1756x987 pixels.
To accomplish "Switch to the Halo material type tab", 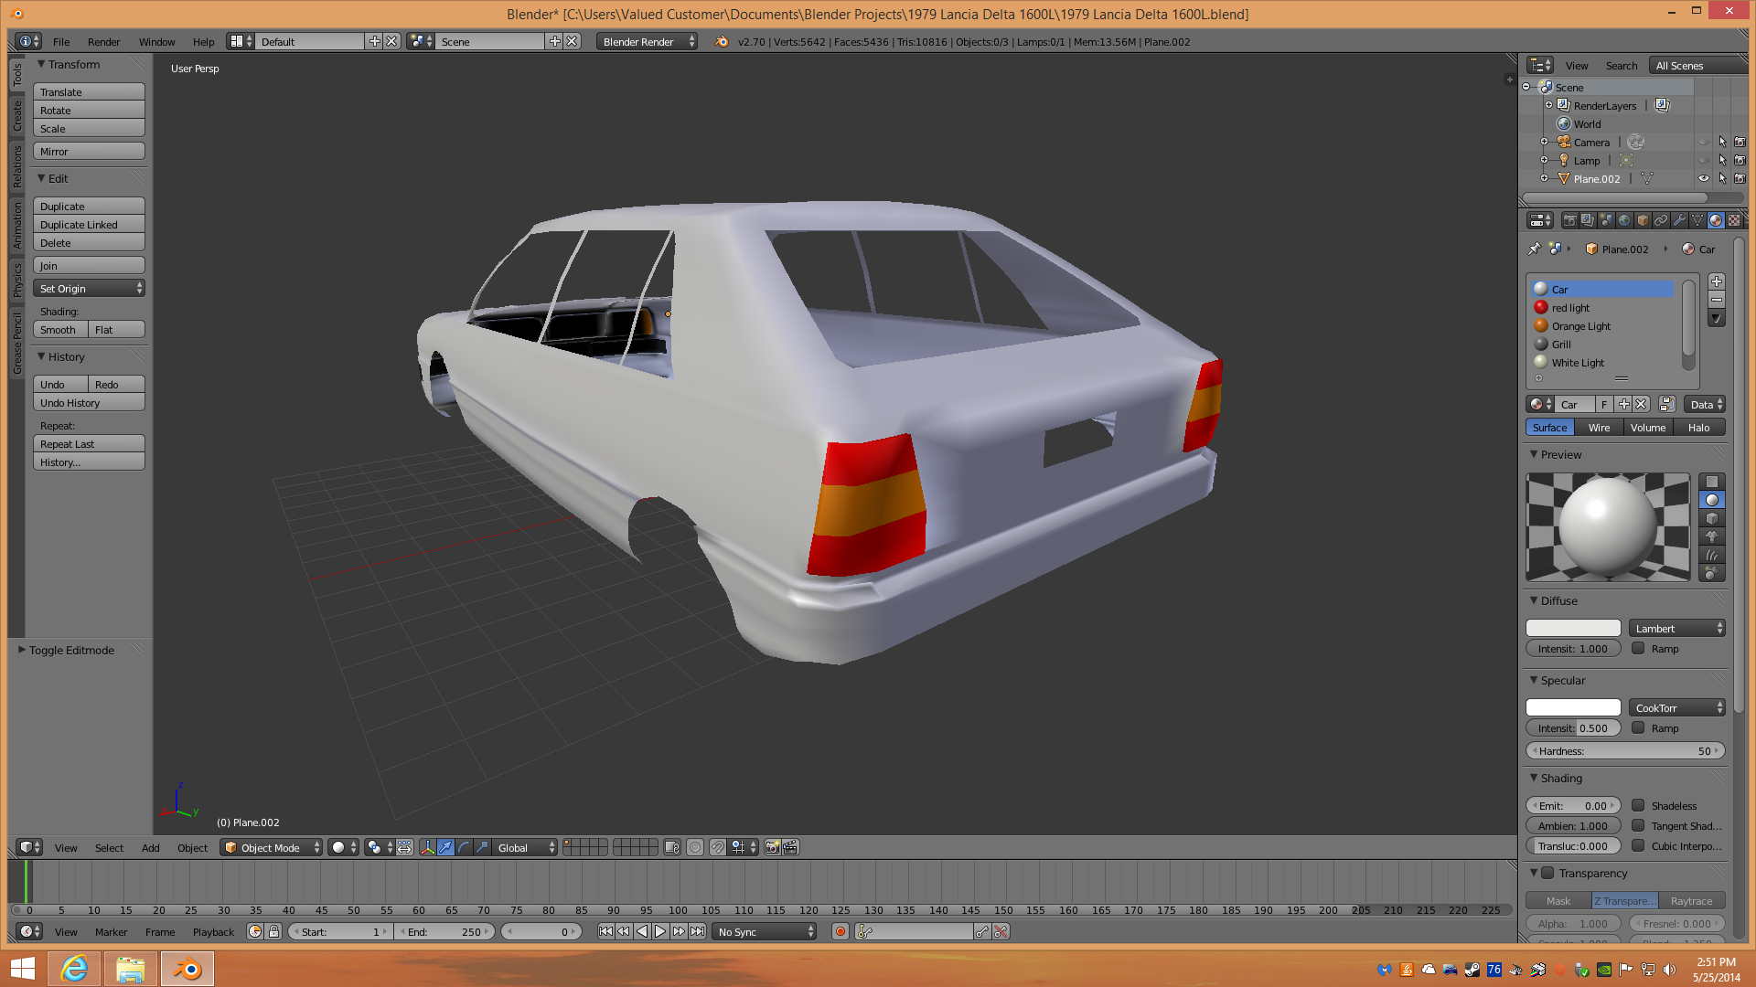I will pos(1698,428).
